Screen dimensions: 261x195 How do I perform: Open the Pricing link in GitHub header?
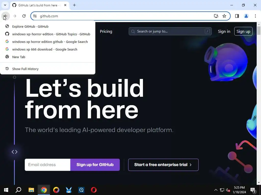pyautogui.click(x=106, y=31)
